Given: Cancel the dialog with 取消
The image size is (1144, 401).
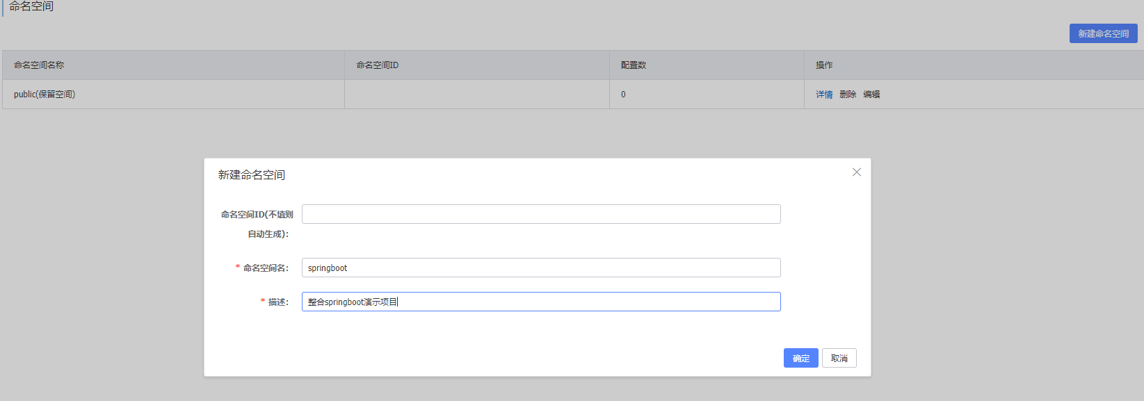Looking at the screenshot, I should pyautogui.click(x=839, y=358).
